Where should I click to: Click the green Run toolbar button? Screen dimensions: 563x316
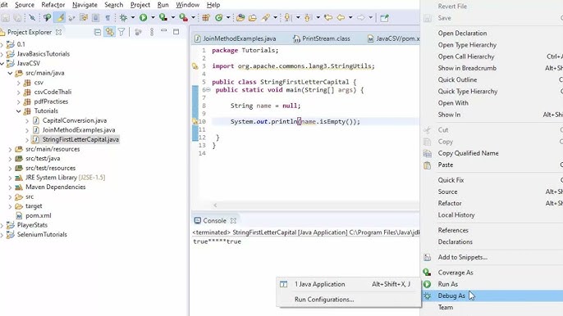pyautogui.click(x=144, y=17)
